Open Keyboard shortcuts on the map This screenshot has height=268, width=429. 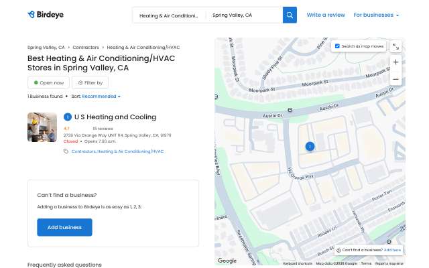[x=298, y=263]
